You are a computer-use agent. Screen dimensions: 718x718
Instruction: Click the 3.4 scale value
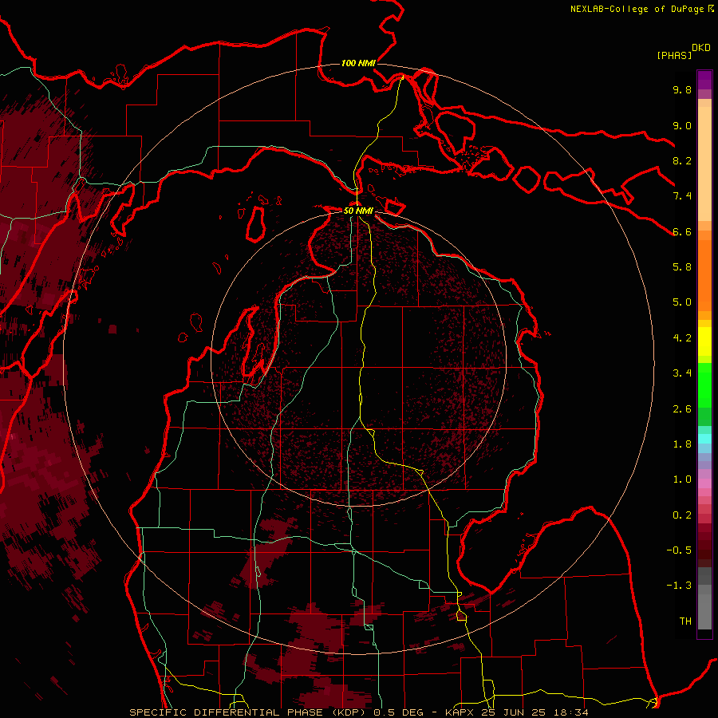coord(682,373)
